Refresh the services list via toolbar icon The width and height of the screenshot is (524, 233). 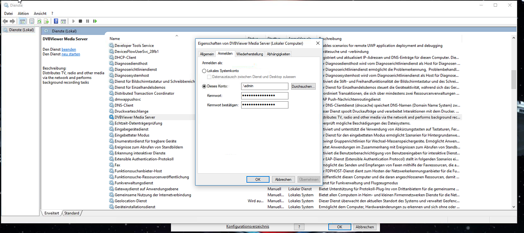click(x=39, y=21)
